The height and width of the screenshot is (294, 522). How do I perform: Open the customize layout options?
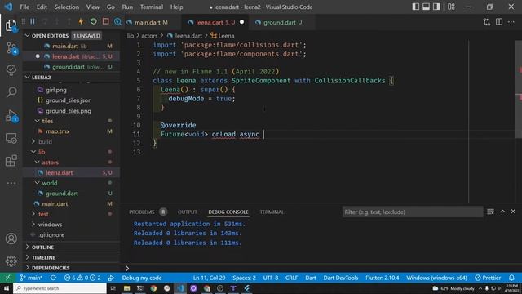coord(451,7)
